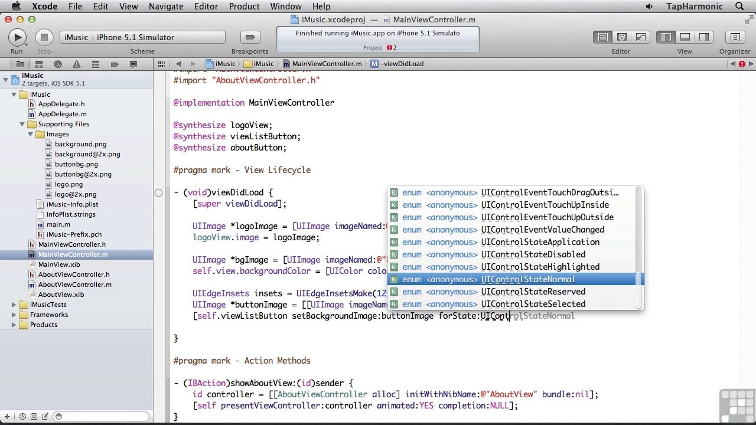Toggle the Utilities pane visibility

[704, 37]
